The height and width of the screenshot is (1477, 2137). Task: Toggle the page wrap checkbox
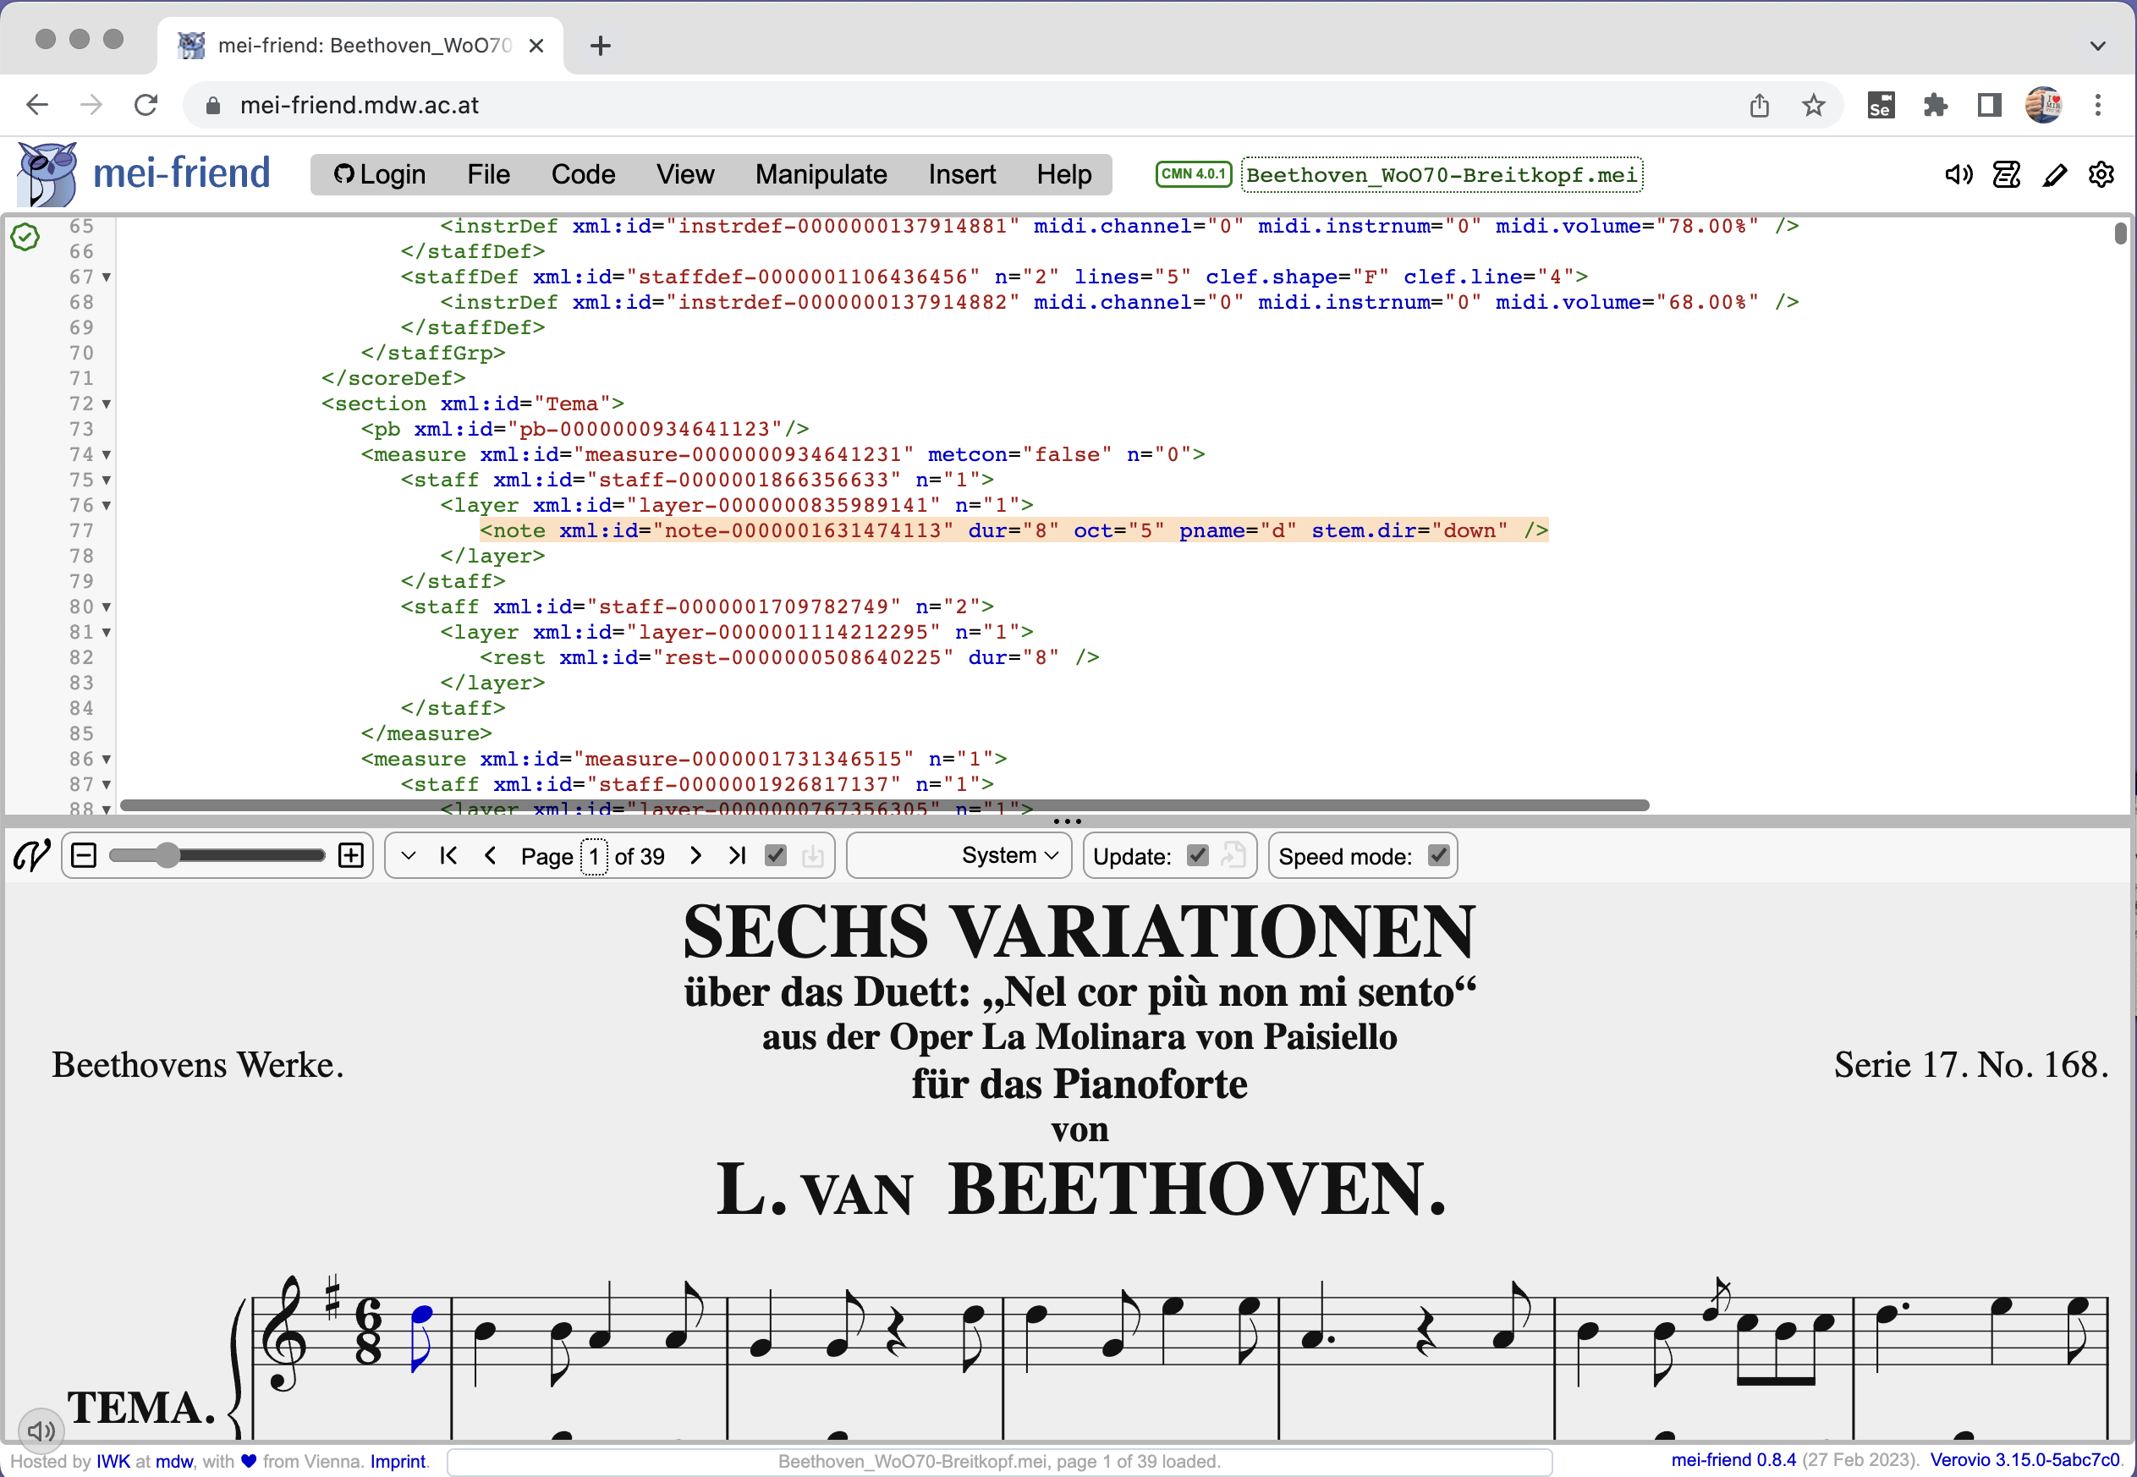pos(775,855)
